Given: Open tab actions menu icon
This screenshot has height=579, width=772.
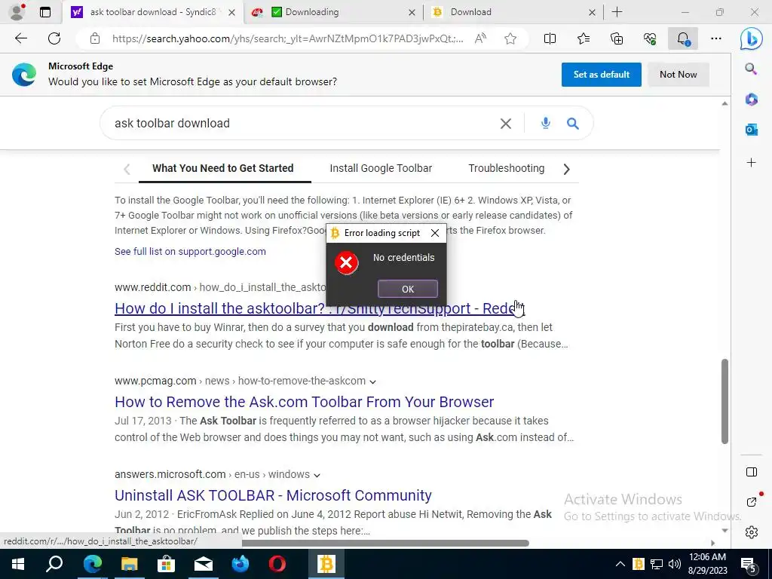Looking at the screenshot, I should click(45, 12).
